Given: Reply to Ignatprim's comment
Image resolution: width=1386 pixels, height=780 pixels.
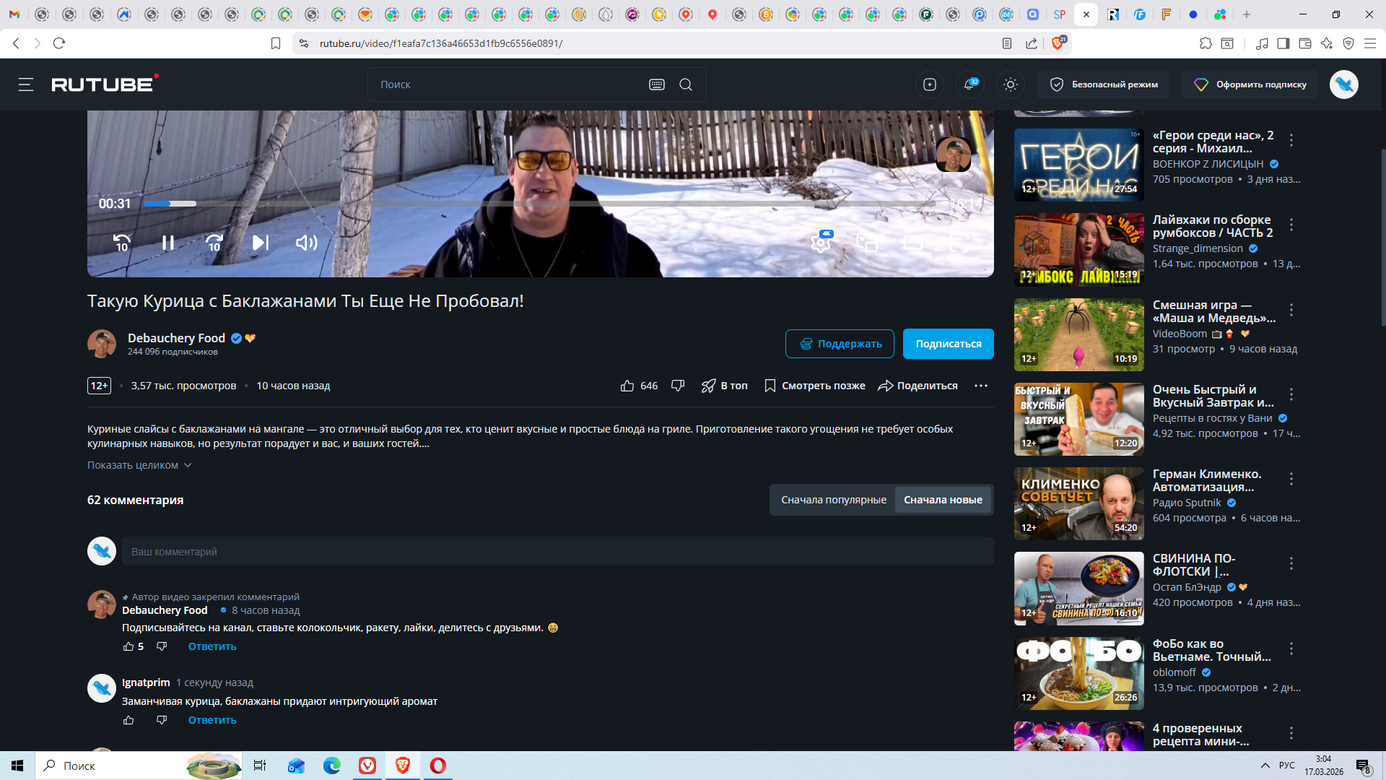Looking at the screenshot, I should coord(212,720).
